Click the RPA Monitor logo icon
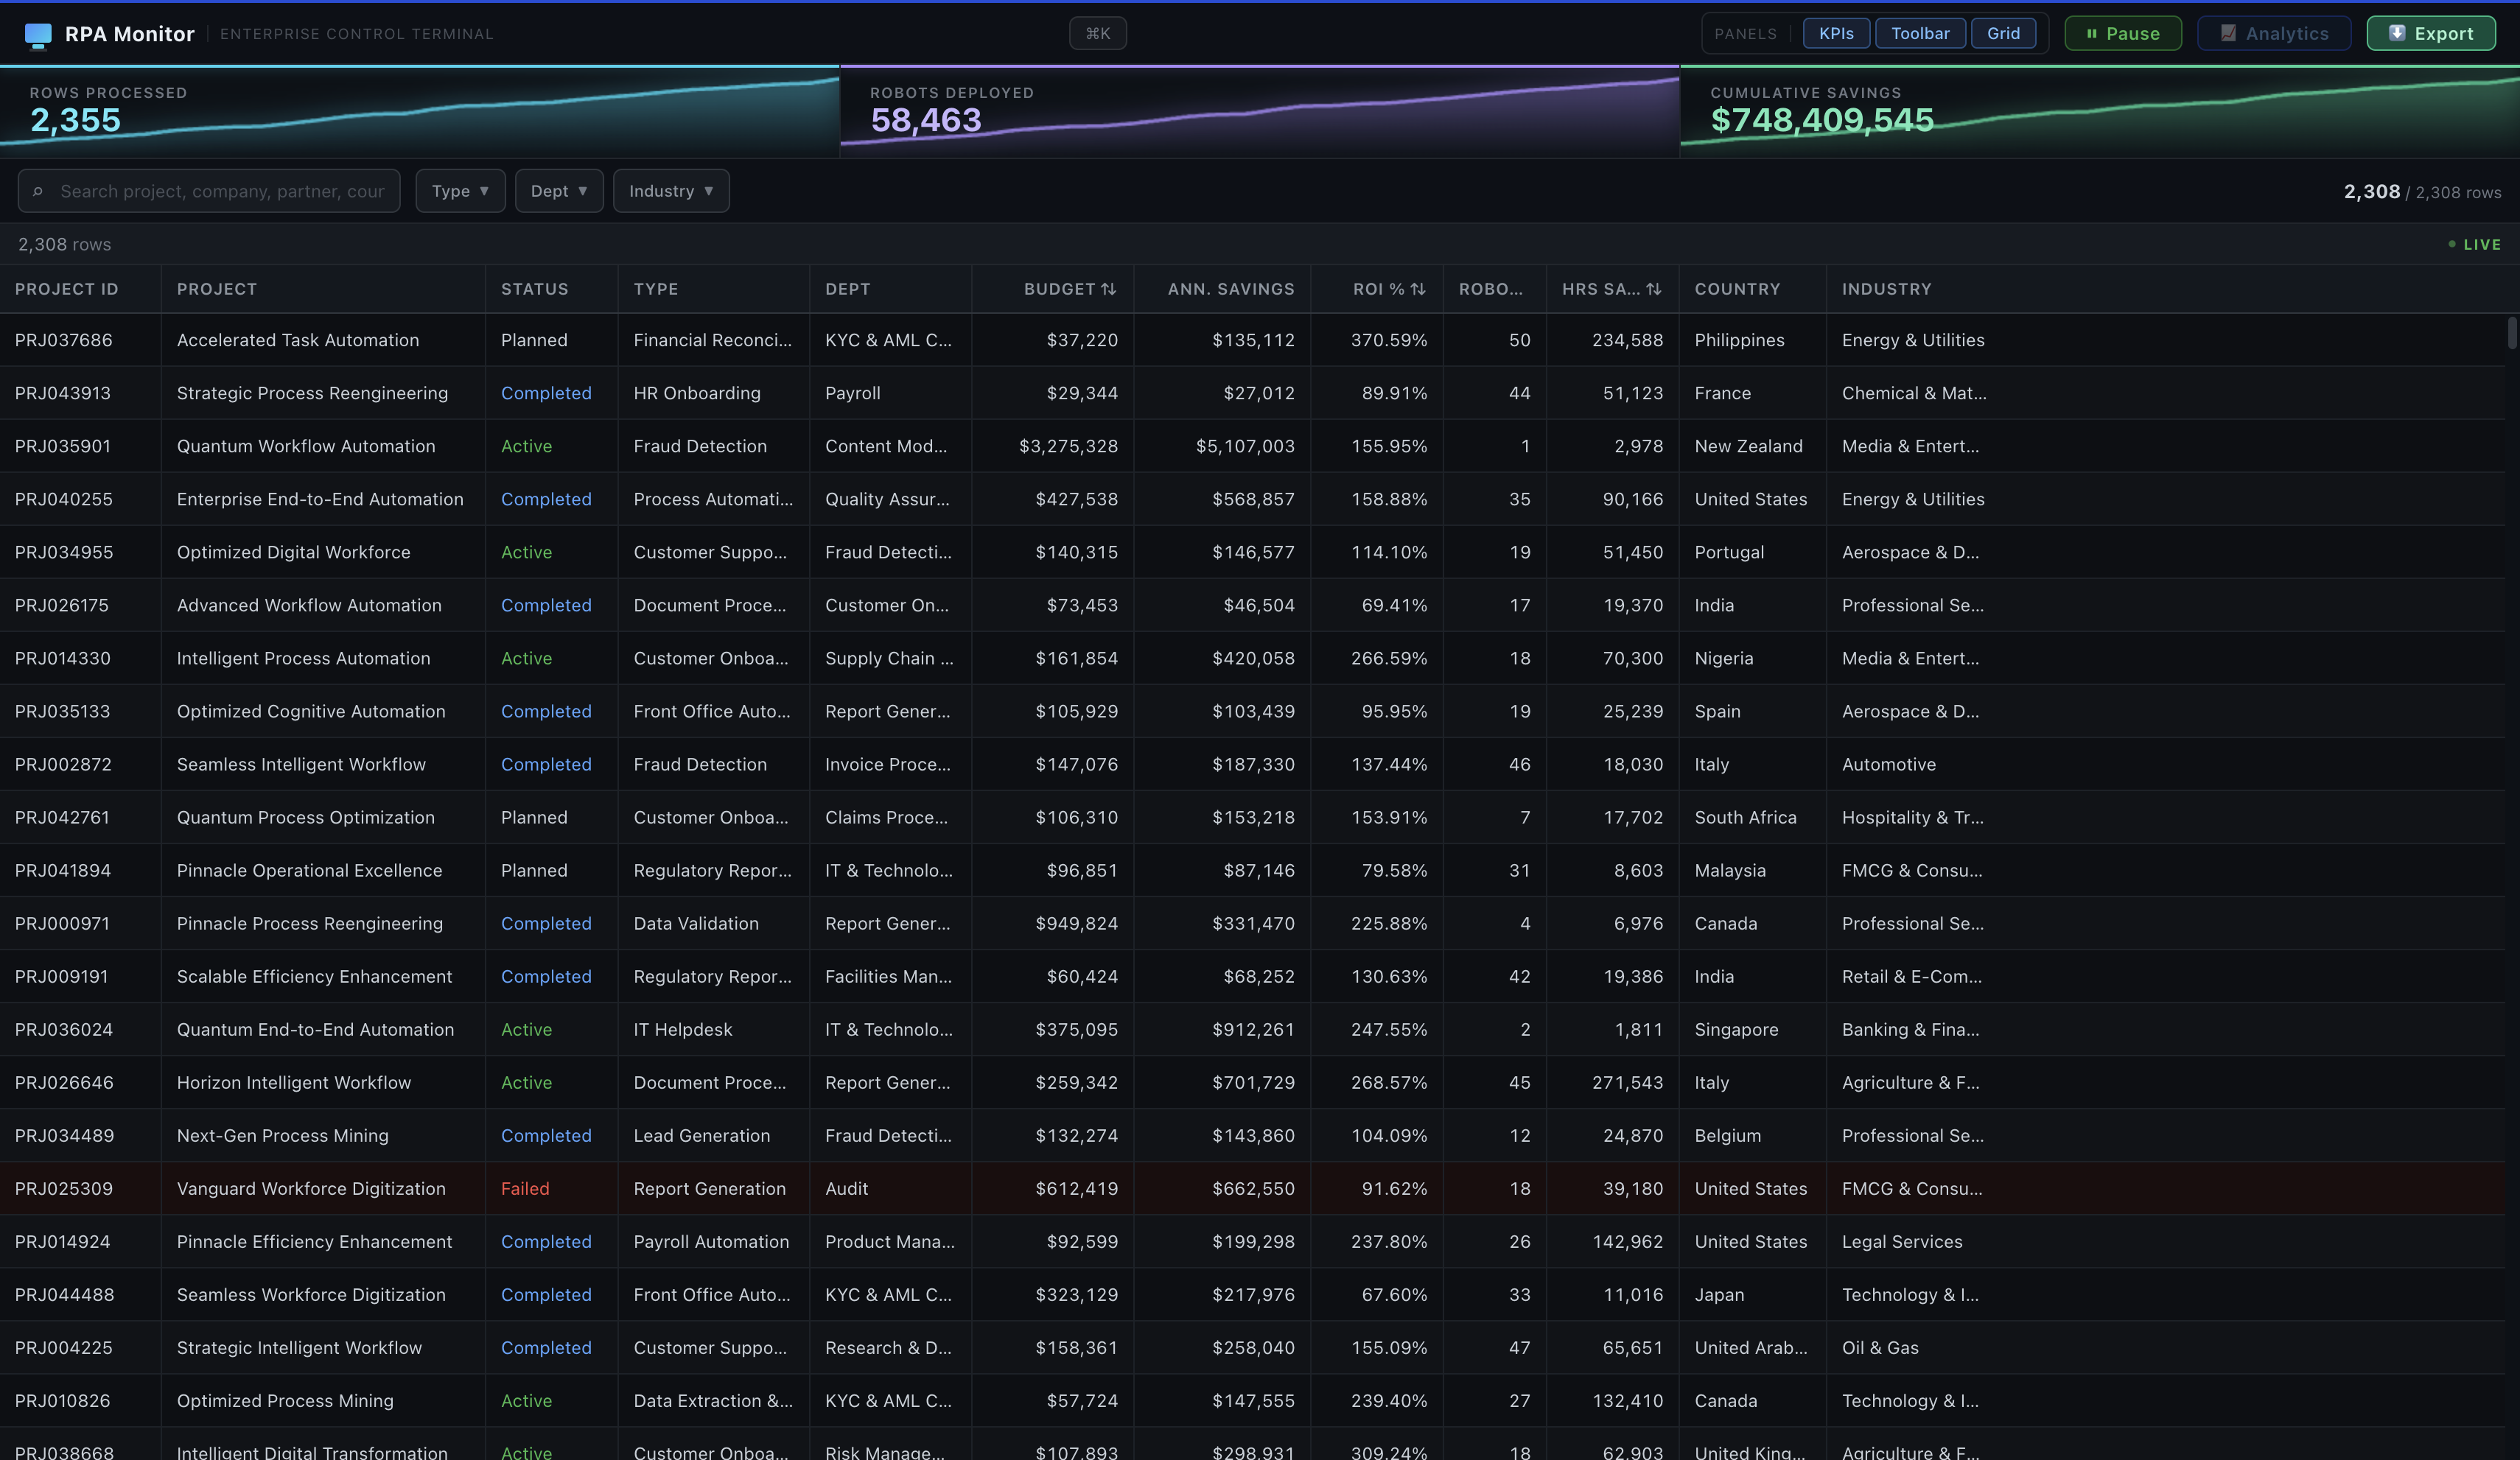 38,34
